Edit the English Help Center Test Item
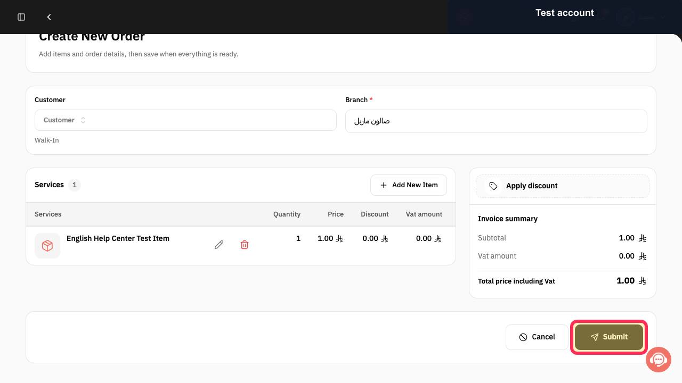Screen dimensions: 682x383 pyautogui.click(x=219, y=245)
